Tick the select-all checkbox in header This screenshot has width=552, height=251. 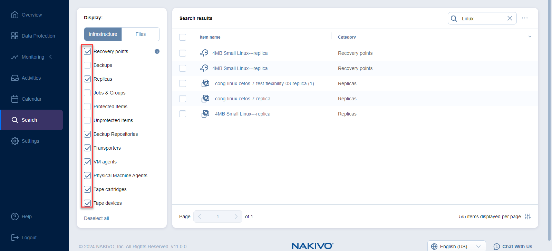(x=183, y=37)
